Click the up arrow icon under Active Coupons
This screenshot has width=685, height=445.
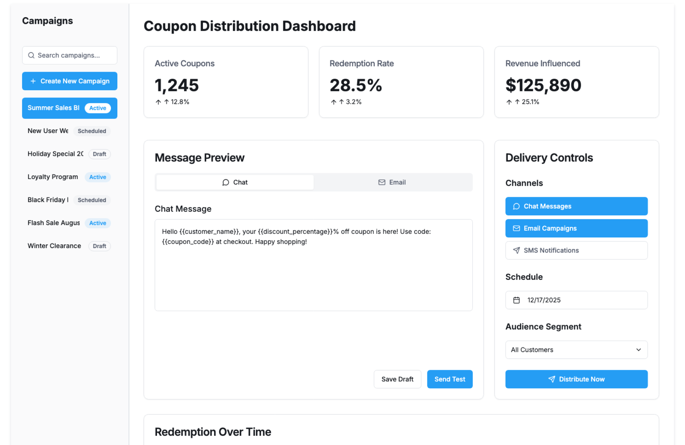[x=158, y=102]
